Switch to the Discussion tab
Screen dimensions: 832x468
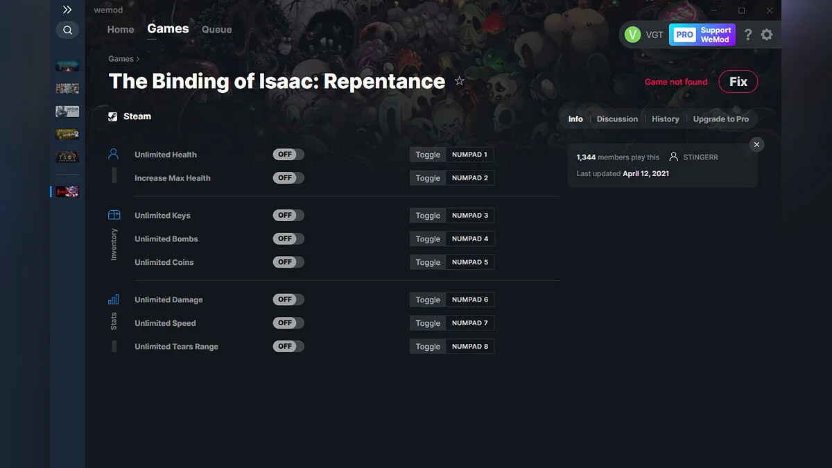(x=616, y=119)
